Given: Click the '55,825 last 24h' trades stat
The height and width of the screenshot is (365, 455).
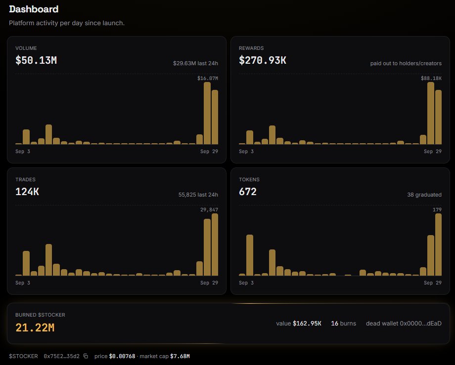Looking at the screenshot, I should pyautogui.click(x=198, y=195).
